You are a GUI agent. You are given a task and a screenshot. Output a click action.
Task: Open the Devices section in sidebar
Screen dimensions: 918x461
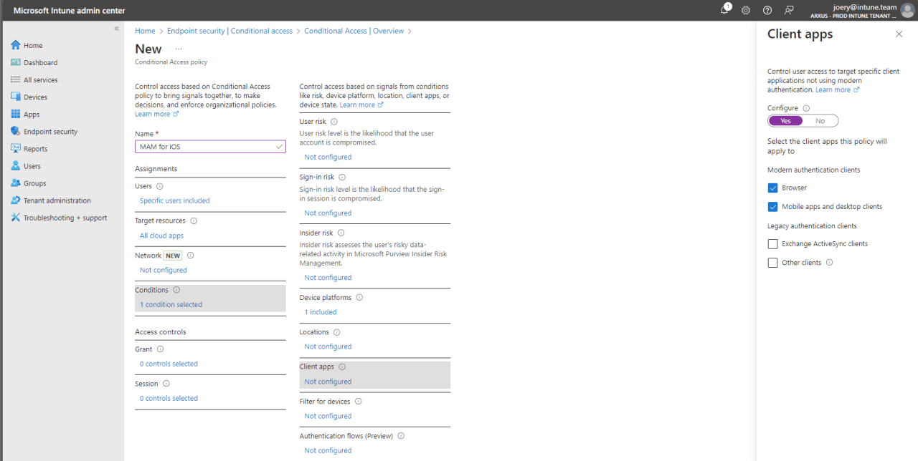coord(33,97)
